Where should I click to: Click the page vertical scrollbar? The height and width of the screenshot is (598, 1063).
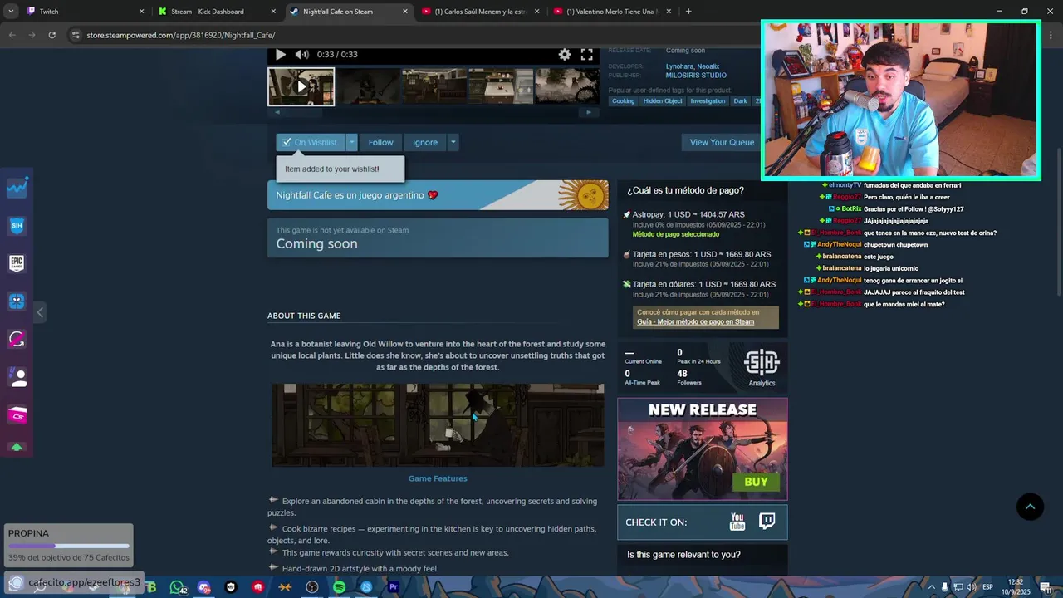click(1058, 220)
